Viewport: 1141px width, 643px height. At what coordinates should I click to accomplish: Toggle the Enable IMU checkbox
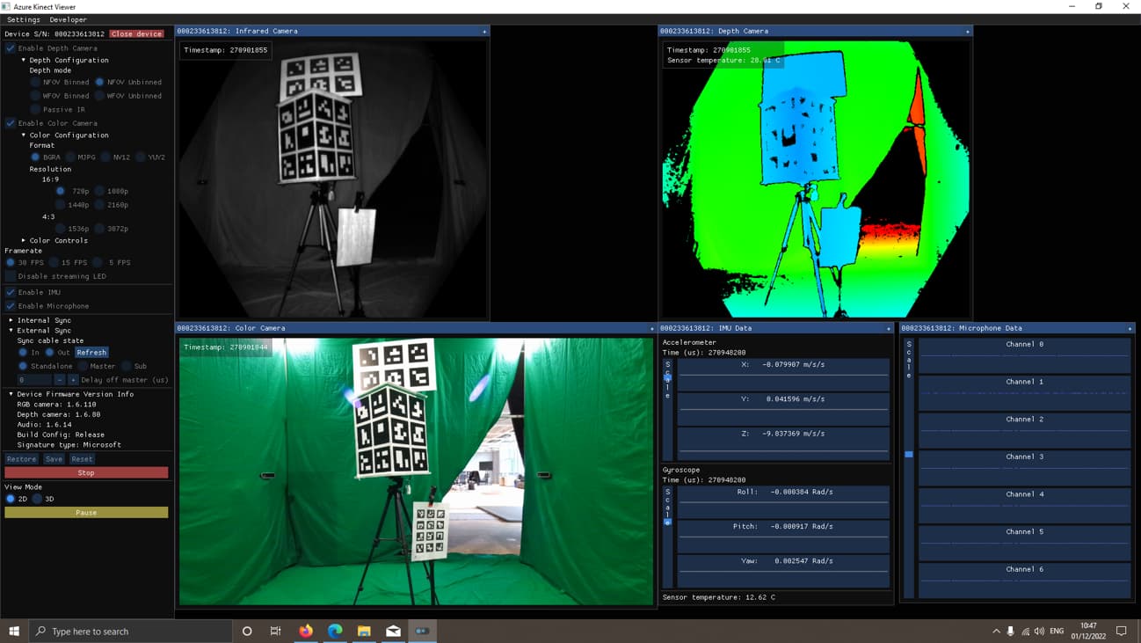(11, 292)
